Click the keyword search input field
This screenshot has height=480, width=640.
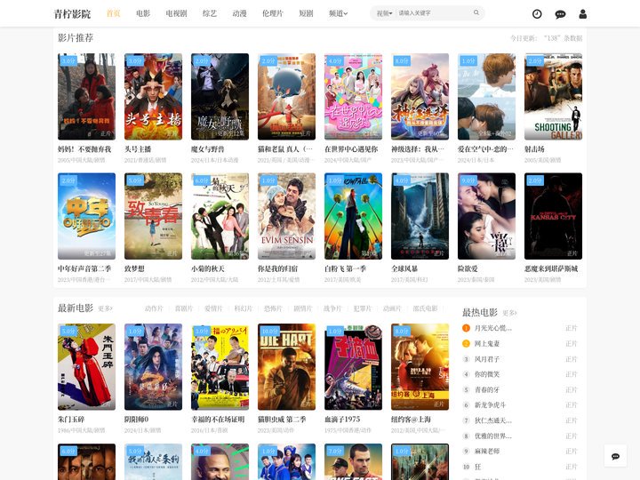coord(434,13)
